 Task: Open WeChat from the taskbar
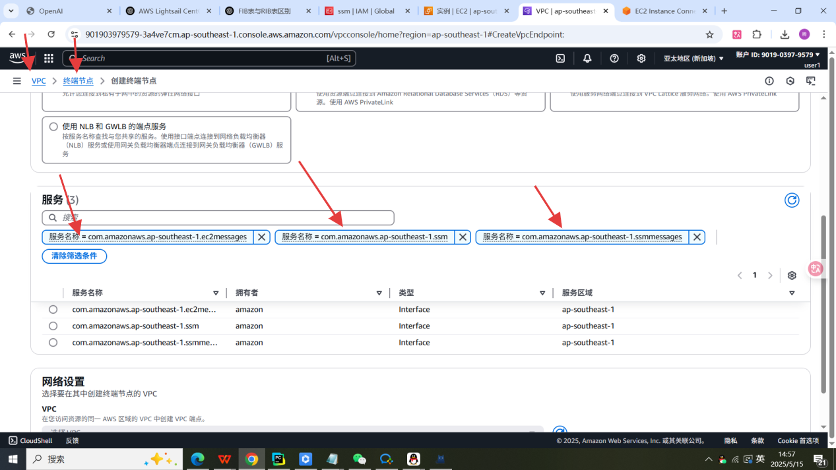[360, 459]
